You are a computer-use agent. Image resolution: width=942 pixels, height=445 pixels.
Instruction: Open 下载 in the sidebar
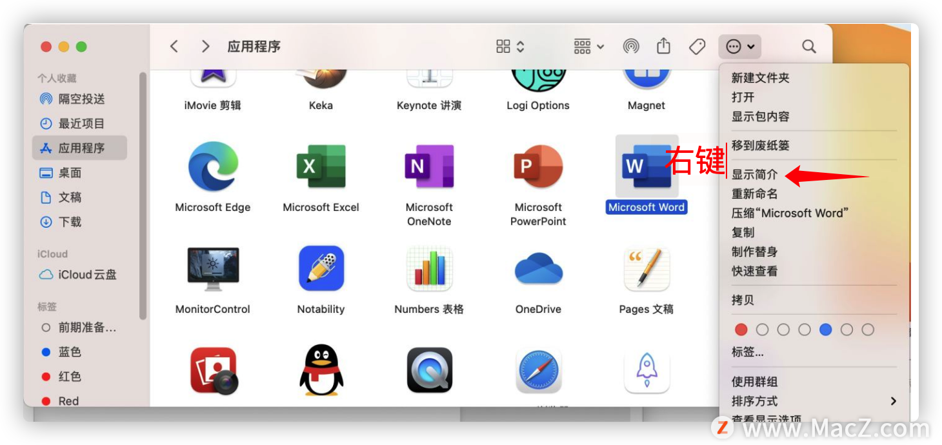point(79,221)
